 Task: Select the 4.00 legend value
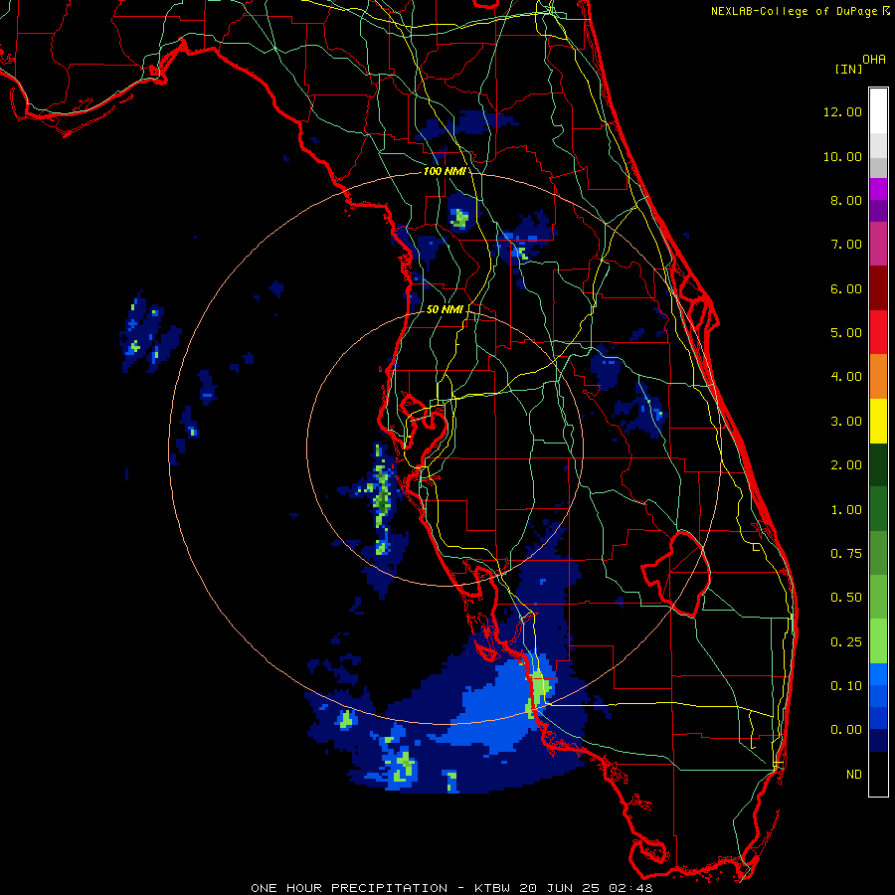[x=846, y=377]
